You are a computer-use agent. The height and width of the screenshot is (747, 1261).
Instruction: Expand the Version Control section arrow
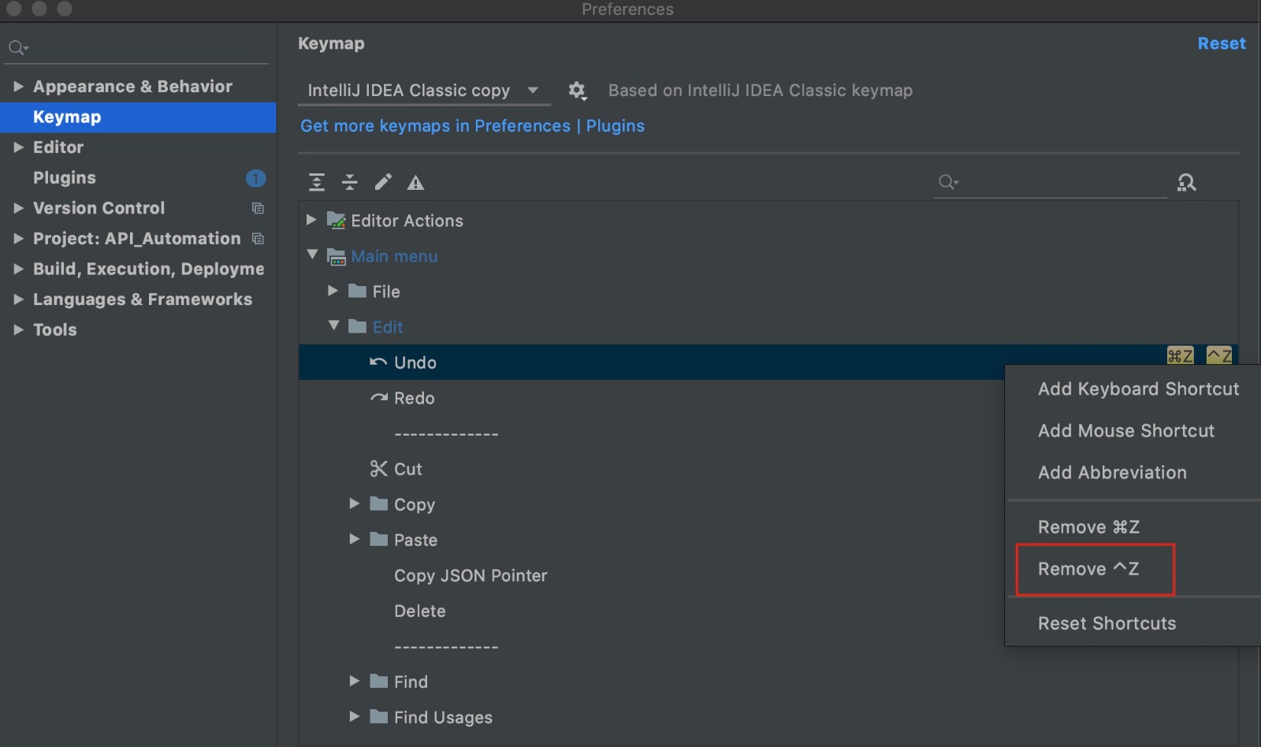(18, 208)
